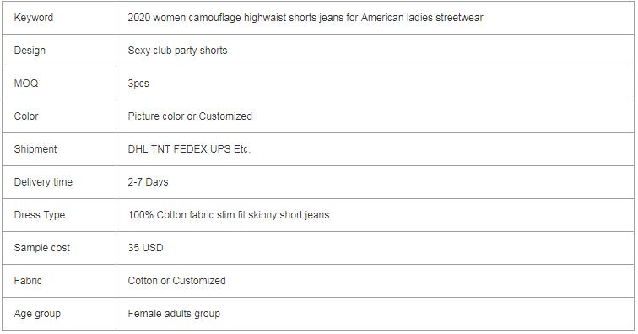Viewport: 638px width, 334px height.
Task: Click the Keyword label cell
Action: 59,18
